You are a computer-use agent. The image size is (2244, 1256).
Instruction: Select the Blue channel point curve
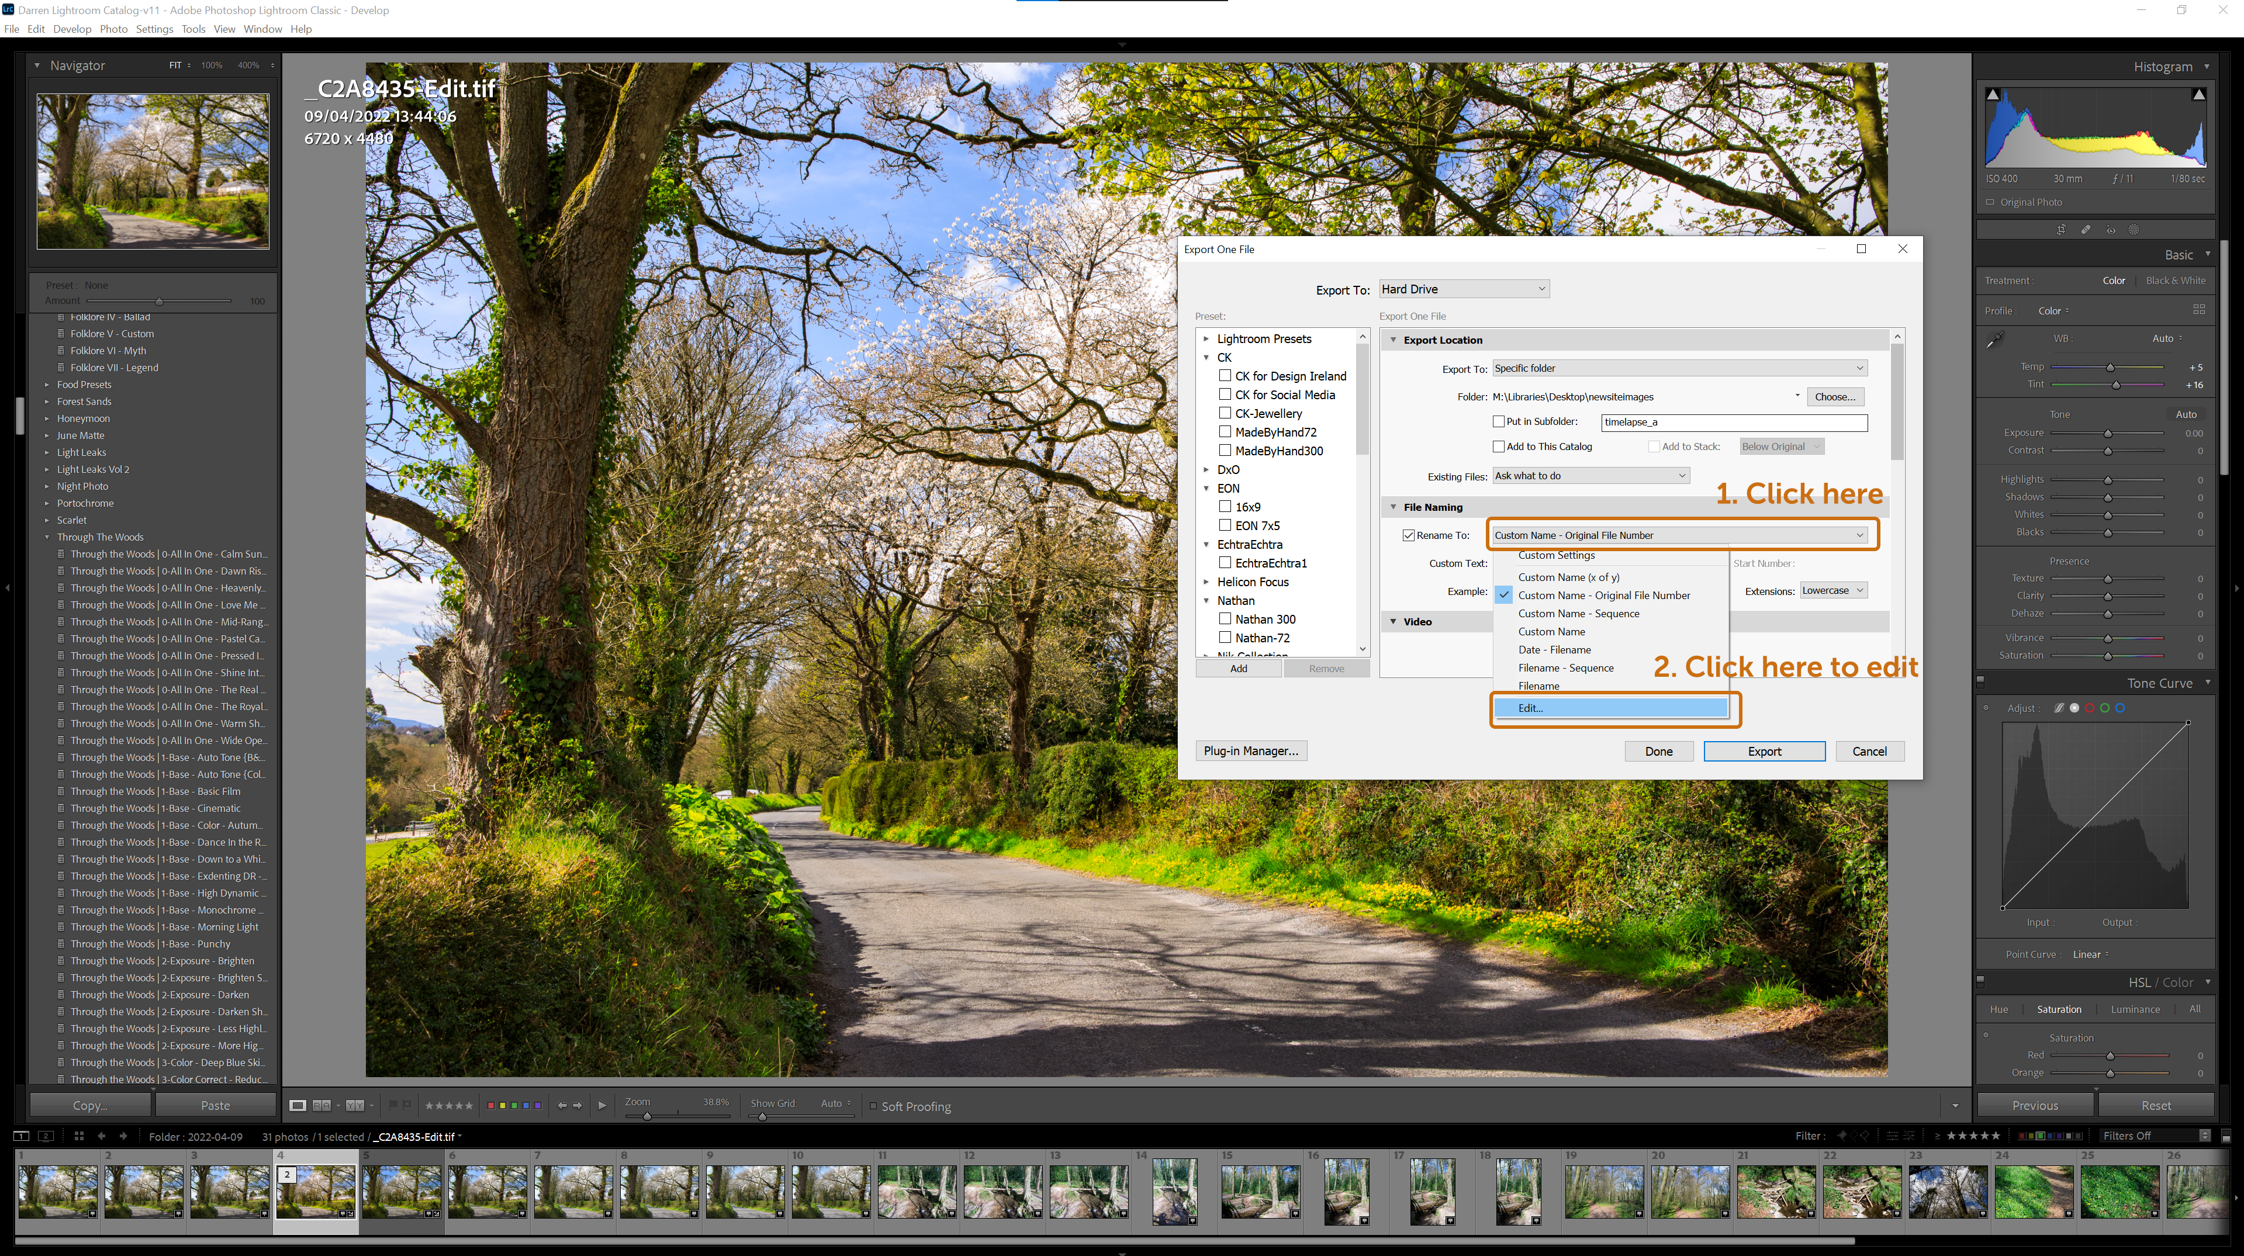pos(2120,708)
